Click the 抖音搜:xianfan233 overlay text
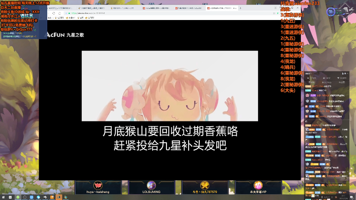 pos(299,4)
